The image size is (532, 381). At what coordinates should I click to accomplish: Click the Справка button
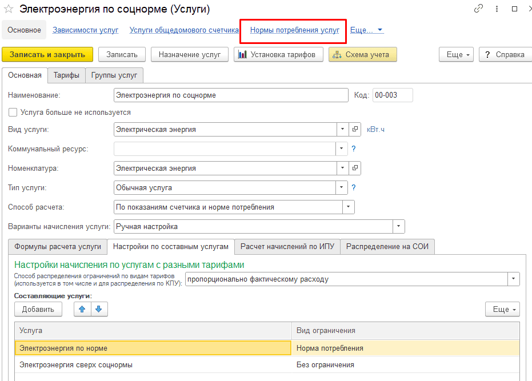(x=505, y=55)
